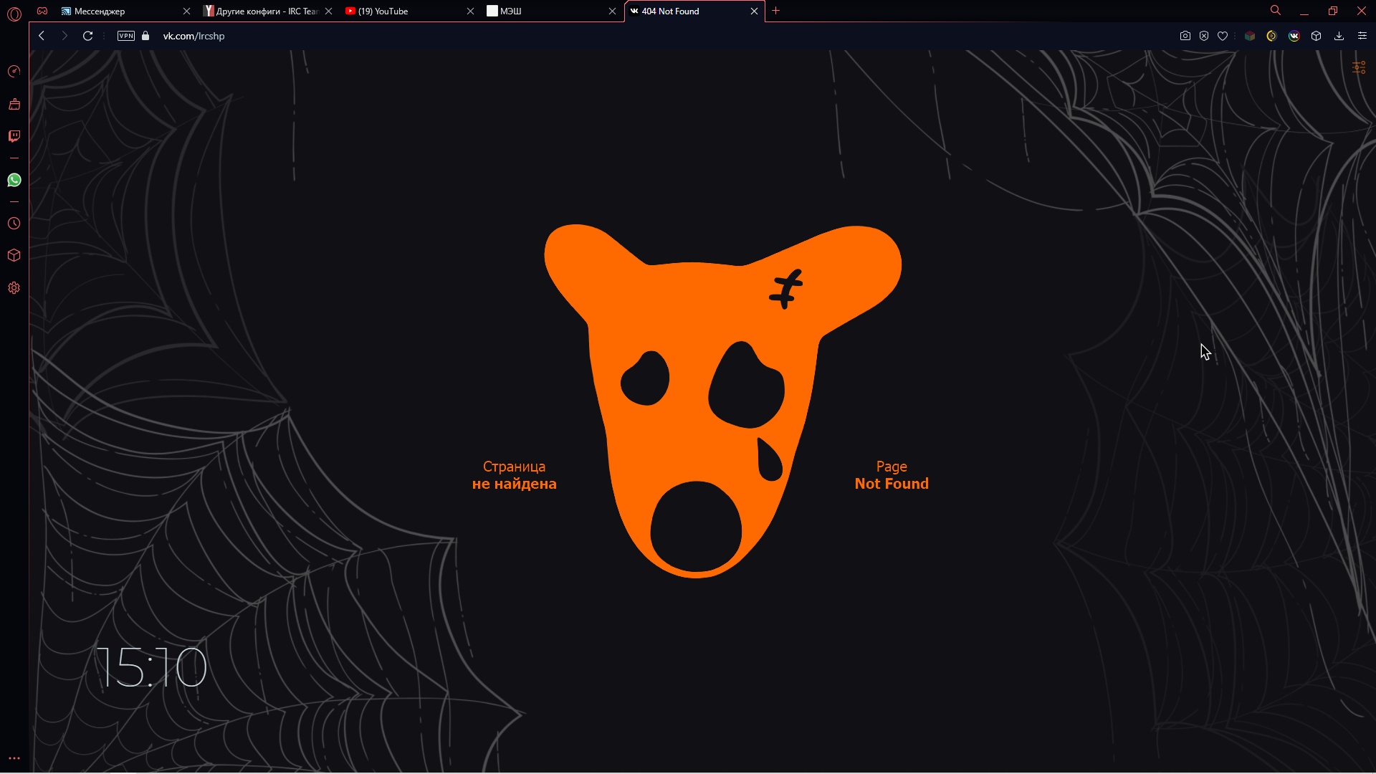Click the forward navigation arrow
The width and height of the screenshot is (1376, 774).
[64, 36]
